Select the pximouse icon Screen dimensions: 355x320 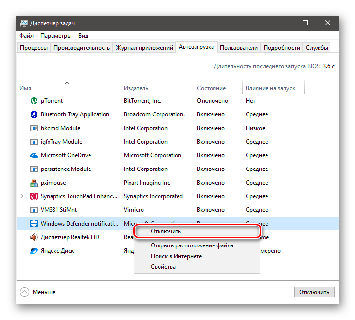tap(34, 183)
